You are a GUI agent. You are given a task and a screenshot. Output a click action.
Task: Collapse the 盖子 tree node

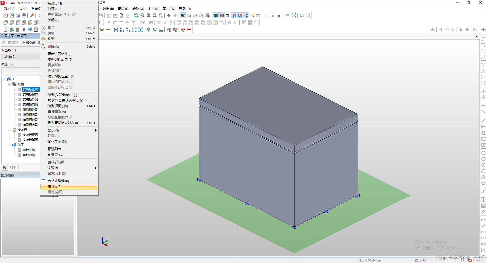pos(9,145)
